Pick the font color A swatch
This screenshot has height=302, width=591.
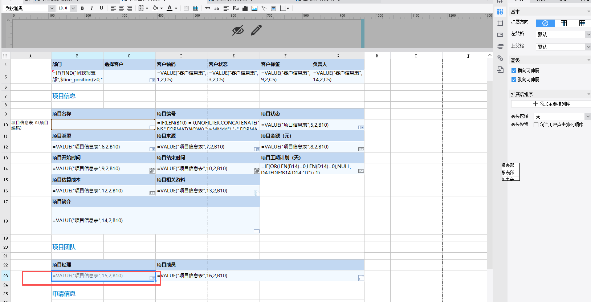point(170,8)
